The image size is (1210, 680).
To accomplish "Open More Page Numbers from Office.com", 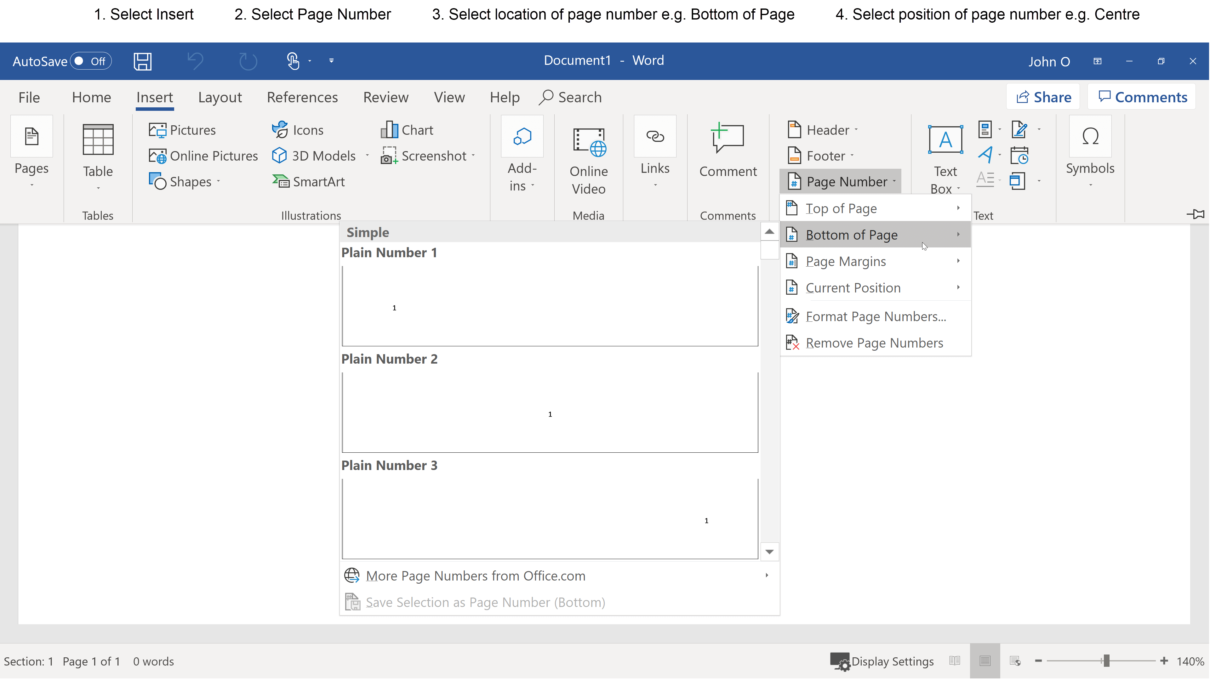I will pos(475,575).
